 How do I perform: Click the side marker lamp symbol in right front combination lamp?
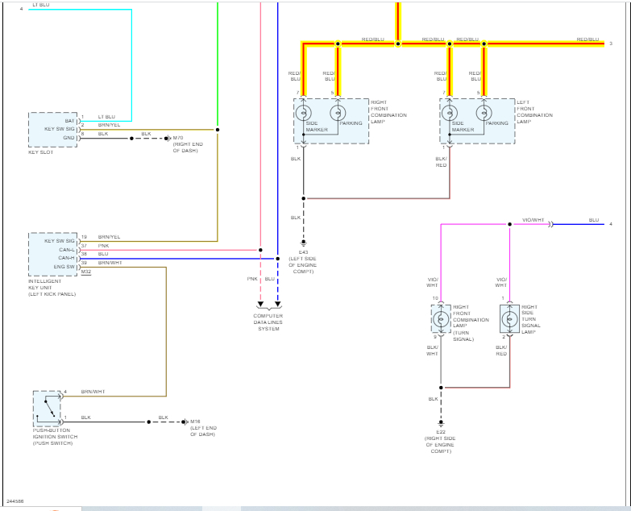coord(304,113)
